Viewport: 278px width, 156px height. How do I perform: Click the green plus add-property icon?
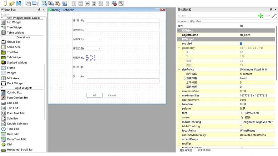[x=260, y=16]
